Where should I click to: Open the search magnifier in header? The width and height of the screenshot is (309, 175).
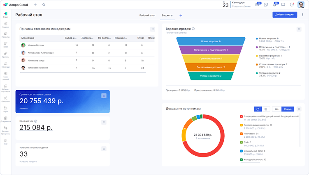tap(44, 5)
